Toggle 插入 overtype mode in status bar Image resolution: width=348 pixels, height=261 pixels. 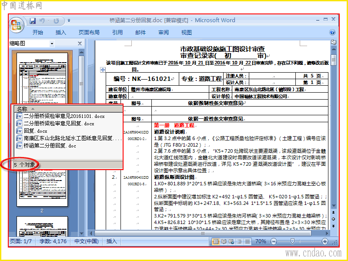[111, 241]
